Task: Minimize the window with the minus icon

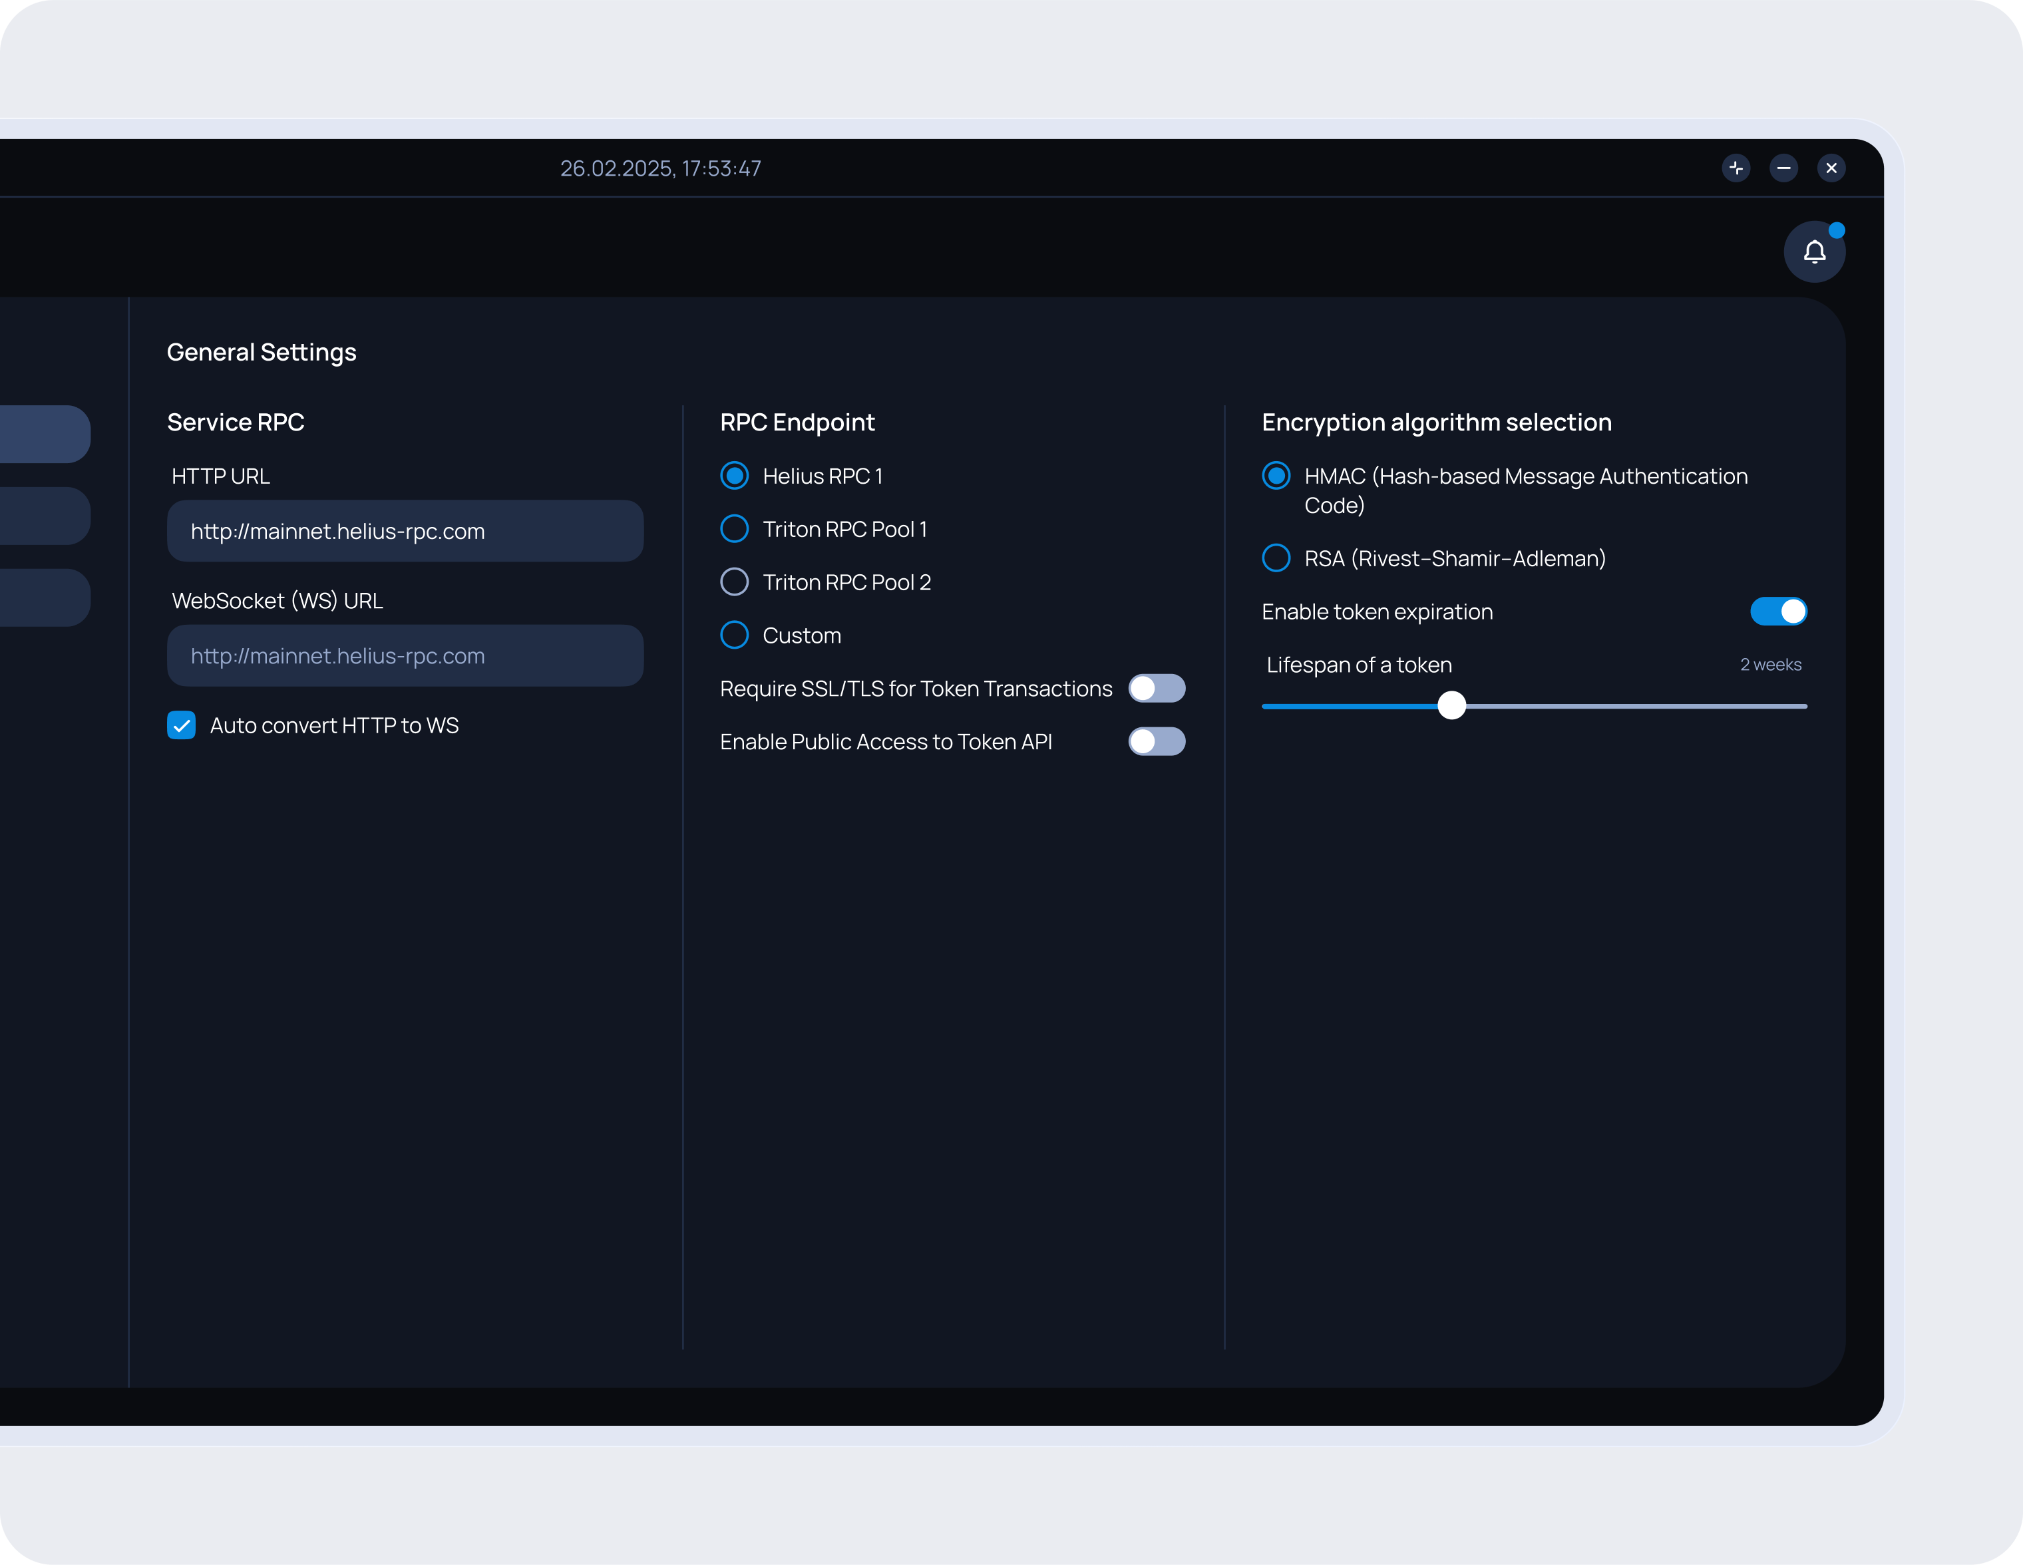Action: point(1783,168)
